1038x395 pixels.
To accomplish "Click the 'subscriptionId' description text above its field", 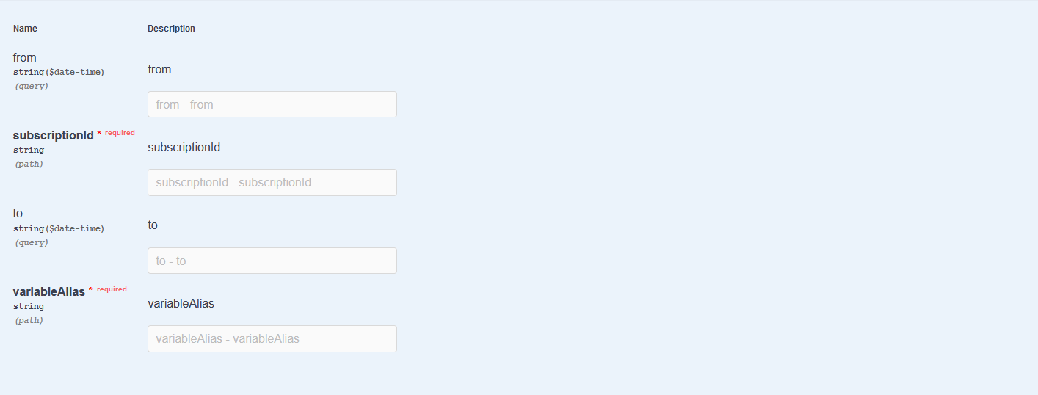I will pyautogui.click(x=184, y=147).
